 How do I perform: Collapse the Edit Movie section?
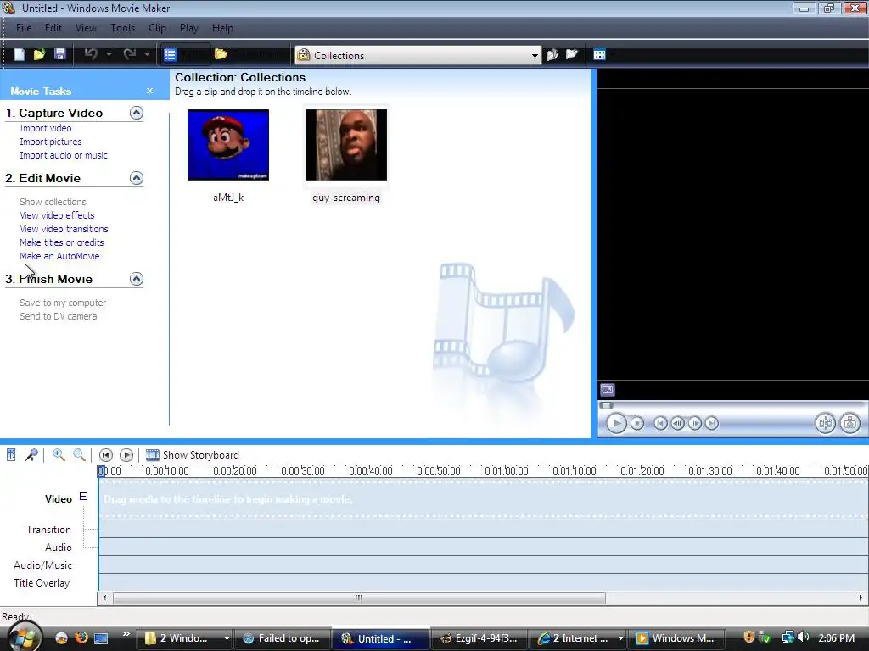pyautogui.click(x=137, y=178)
